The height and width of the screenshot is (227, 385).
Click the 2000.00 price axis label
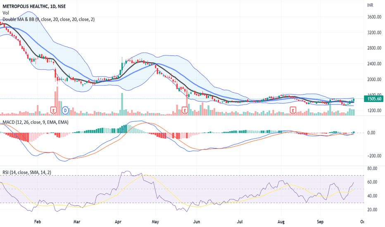tap(374, 79)
